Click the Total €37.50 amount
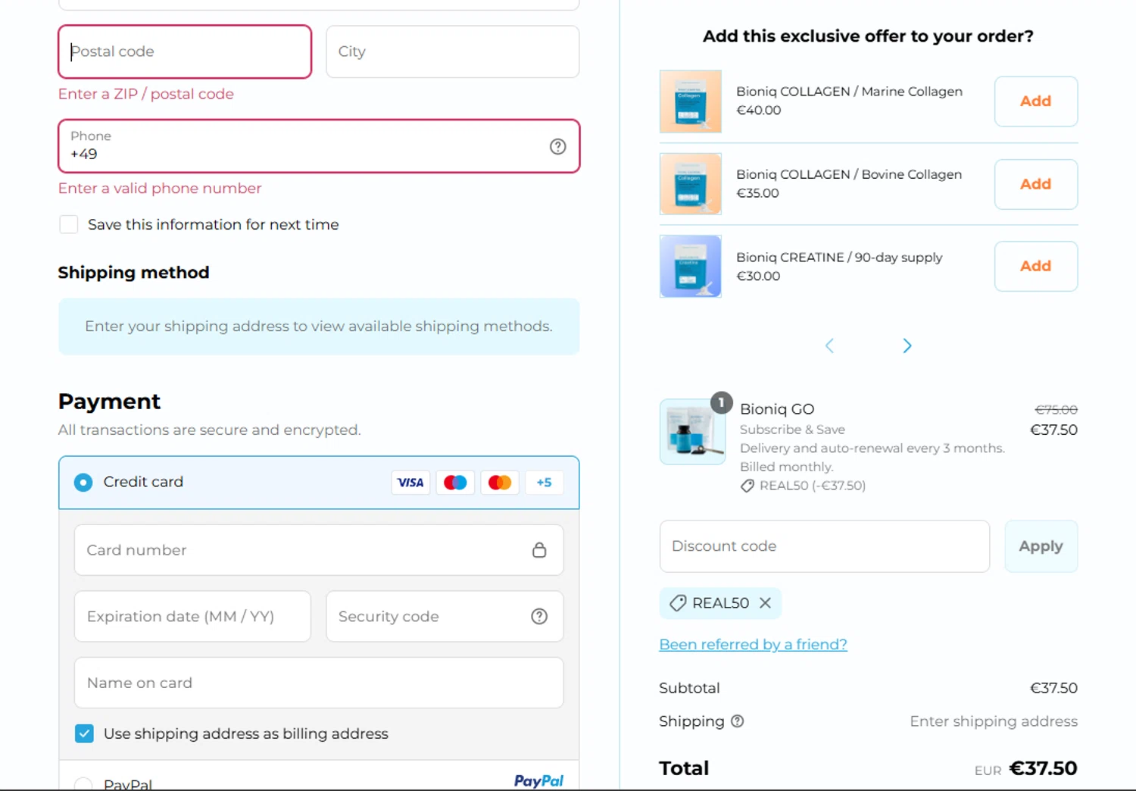The width and height of the screenshot is (1136, 791). click(x=1044, y=768)
